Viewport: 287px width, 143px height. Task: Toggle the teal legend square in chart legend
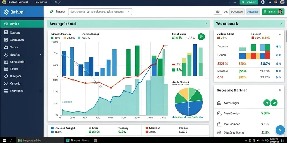(79, 38)
